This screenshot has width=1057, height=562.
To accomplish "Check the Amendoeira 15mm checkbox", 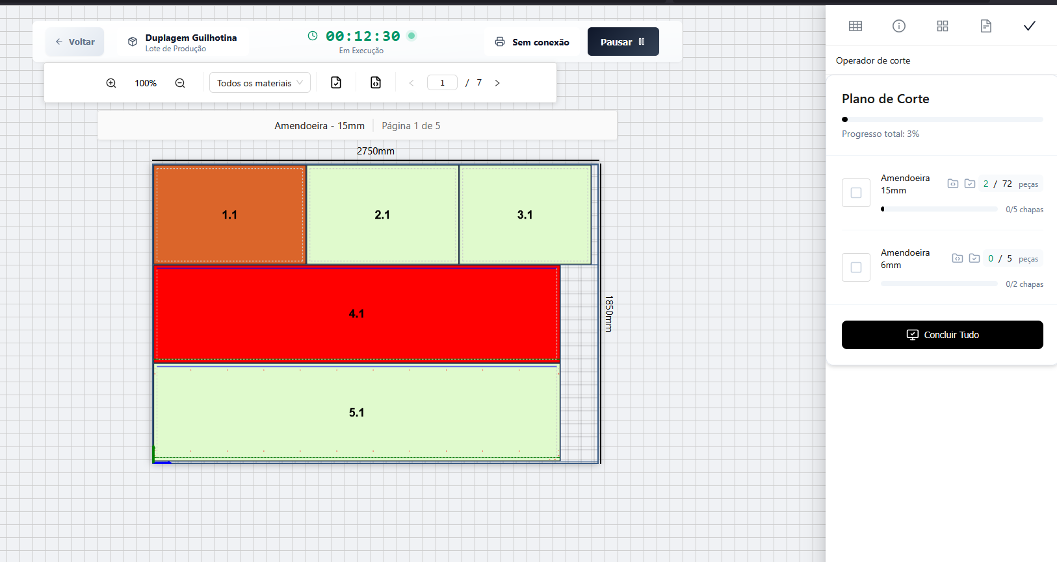I will 856,193.
